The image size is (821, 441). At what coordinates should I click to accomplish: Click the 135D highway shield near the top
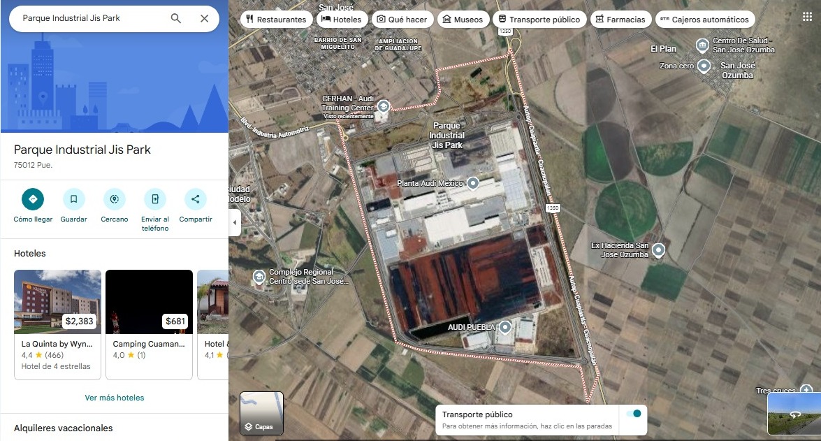coord(505,31)
